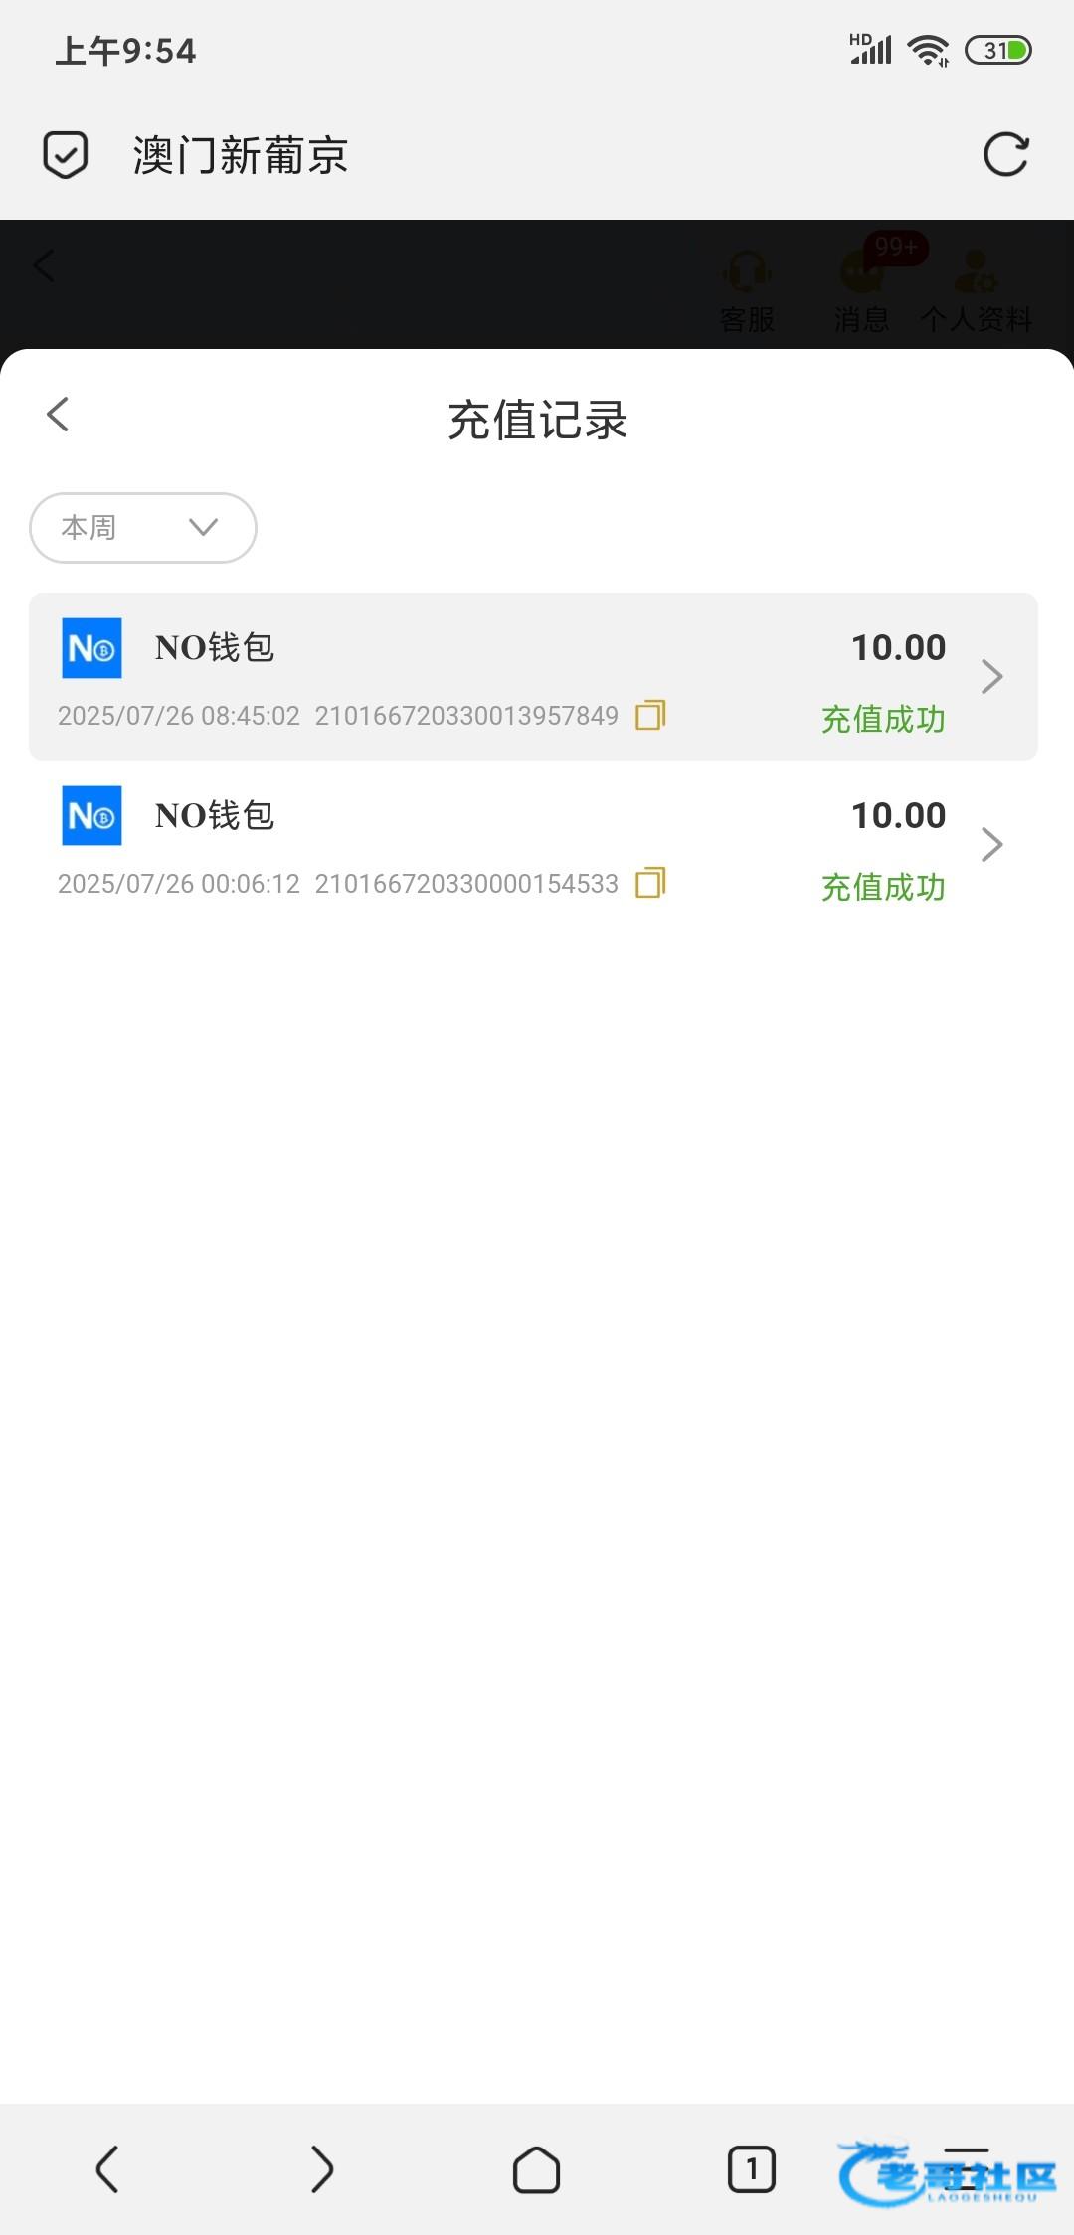The width and height of the screenshot is (1074, 2235).
Task: Tap 充值成功 status of first record
Action: click(883, 719)
